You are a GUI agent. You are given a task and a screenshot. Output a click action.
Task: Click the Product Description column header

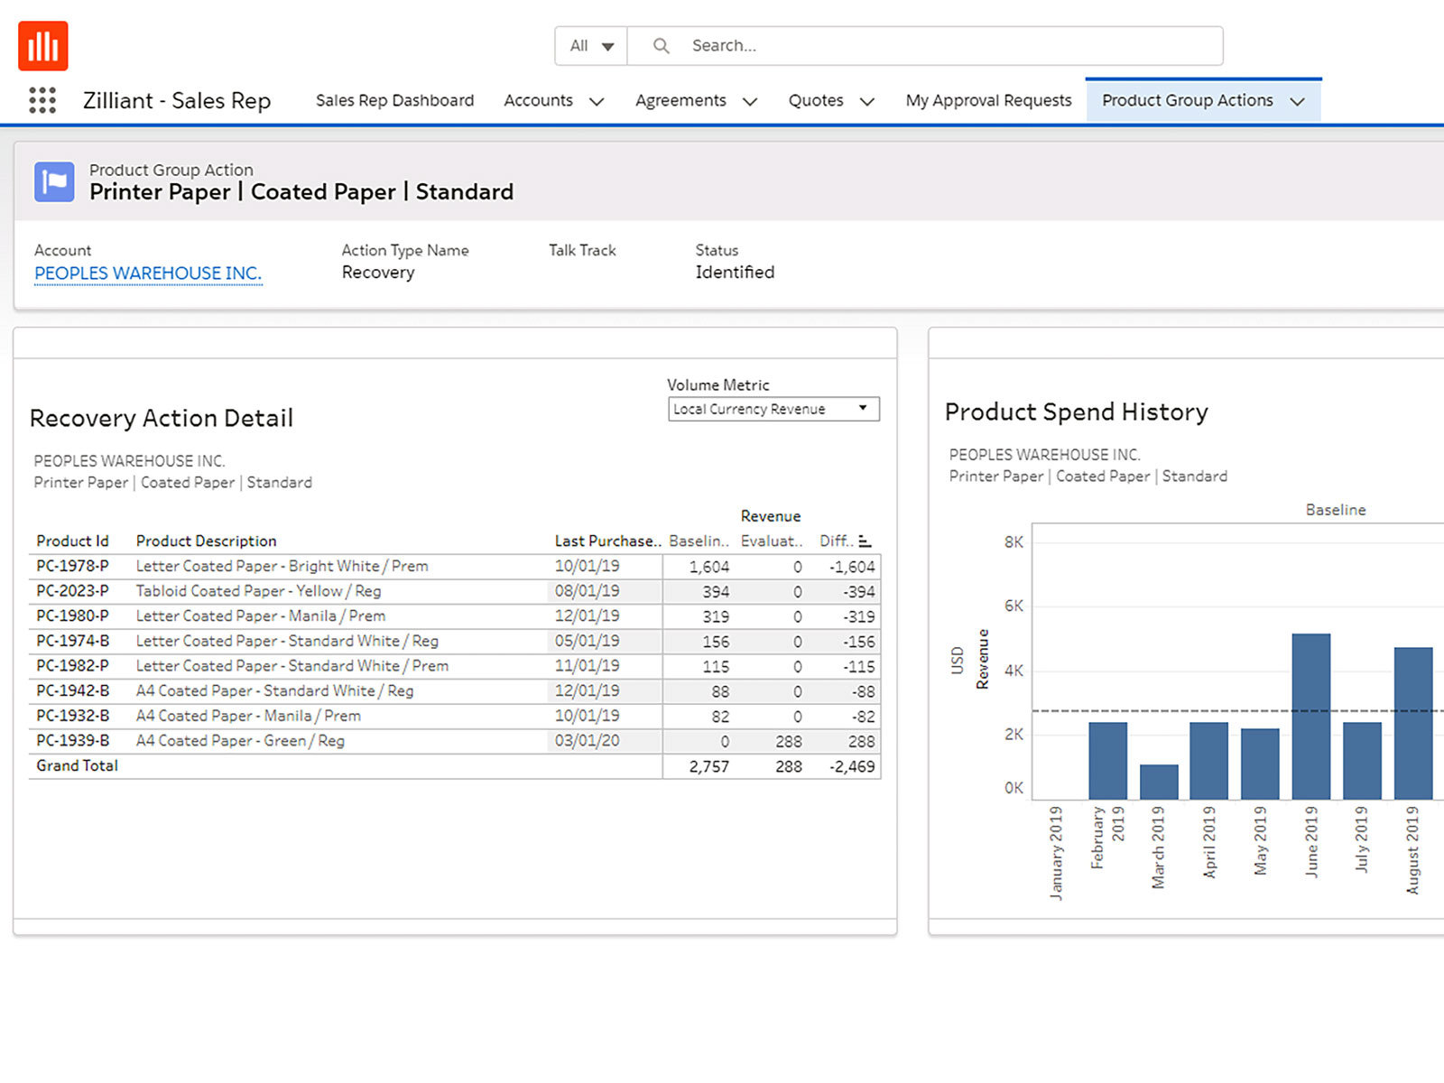pyautogui.click(x=206, y=541)
